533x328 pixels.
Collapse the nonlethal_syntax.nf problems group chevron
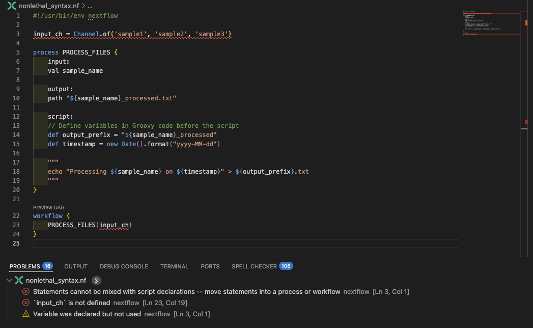(9, 280)
